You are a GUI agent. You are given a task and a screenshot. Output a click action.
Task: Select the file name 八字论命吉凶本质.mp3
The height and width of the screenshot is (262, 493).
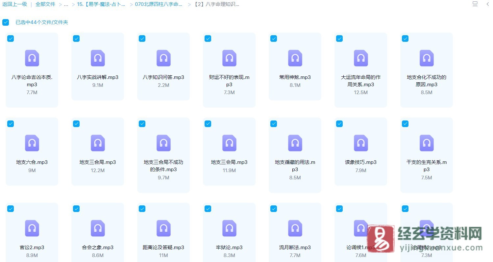32,81
